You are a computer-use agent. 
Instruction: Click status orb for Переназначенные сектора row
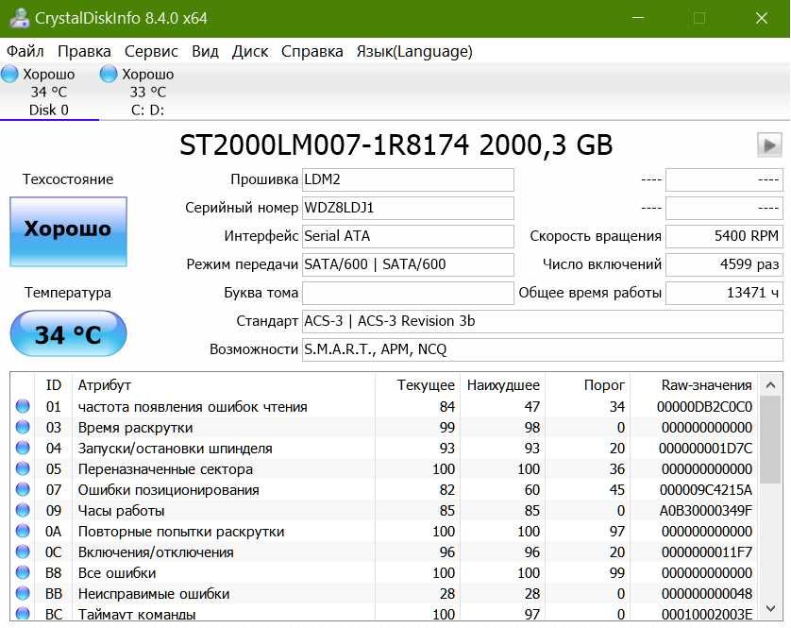tap(23, 468)
